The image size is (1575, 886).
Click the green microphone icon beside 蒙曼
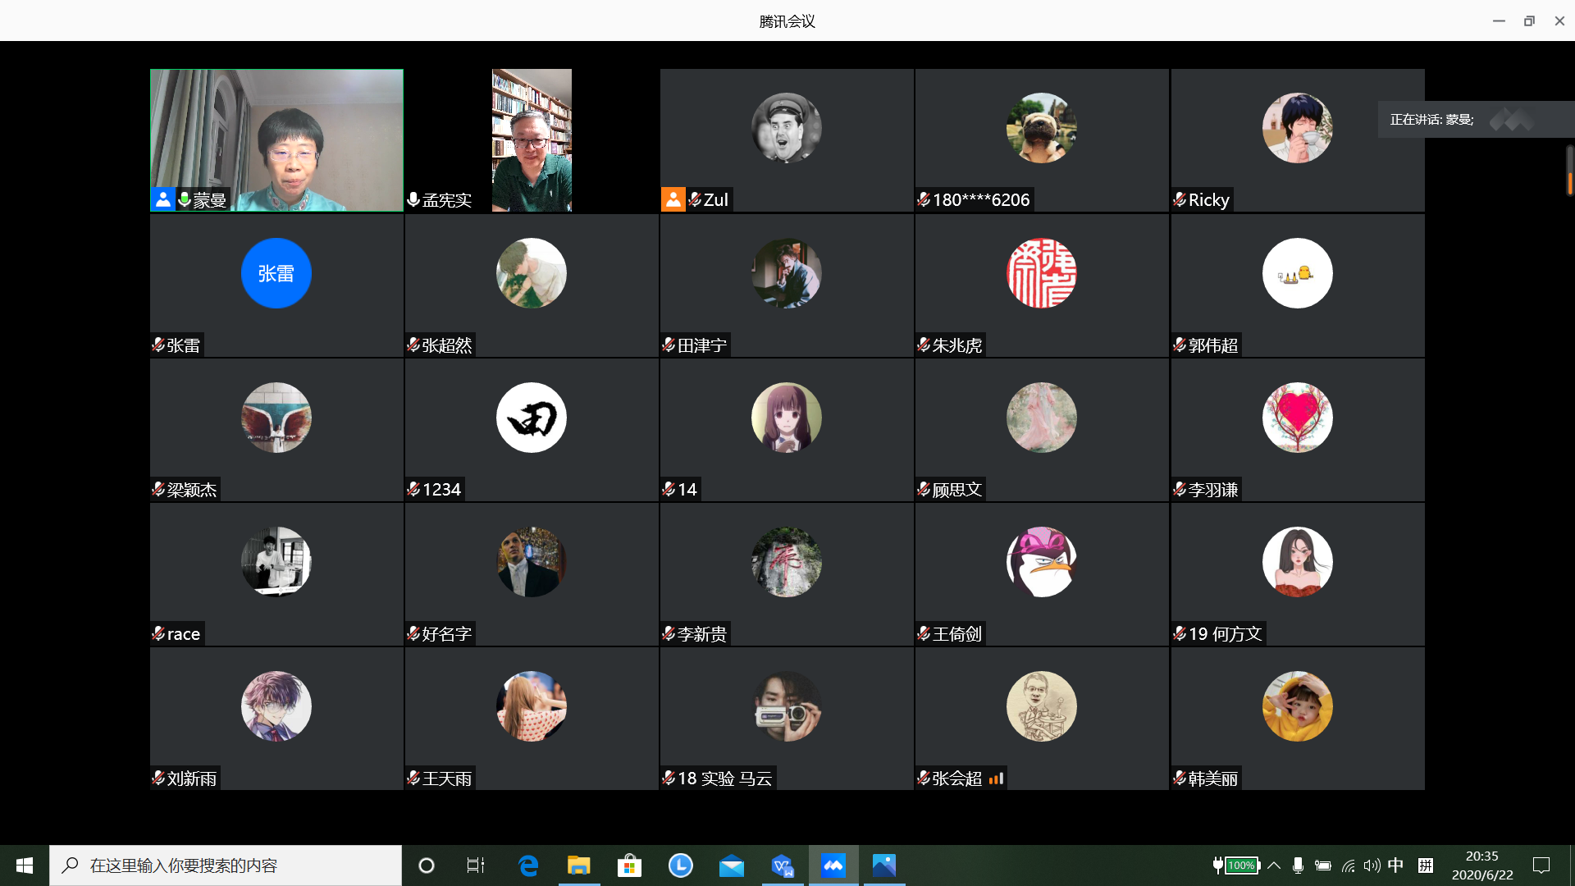[x=185, y=199]
